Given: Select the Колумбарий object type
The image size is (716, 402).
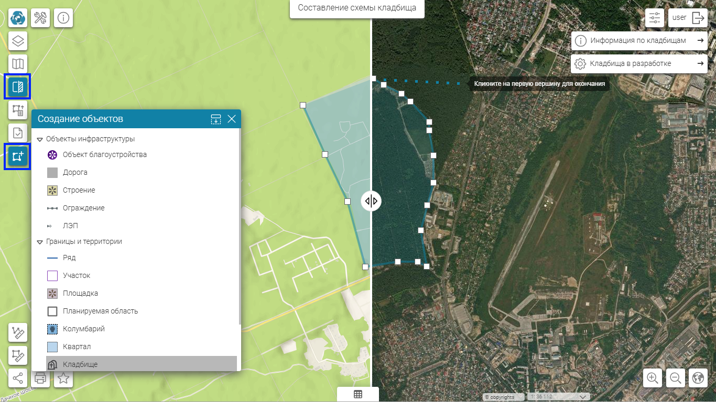Looking at the screenshot, I should (83, 329).
